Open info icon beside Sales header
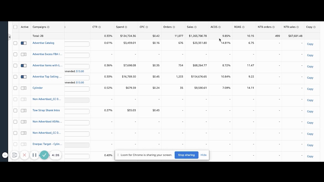324x182 pixels. (x=195, y=27)
